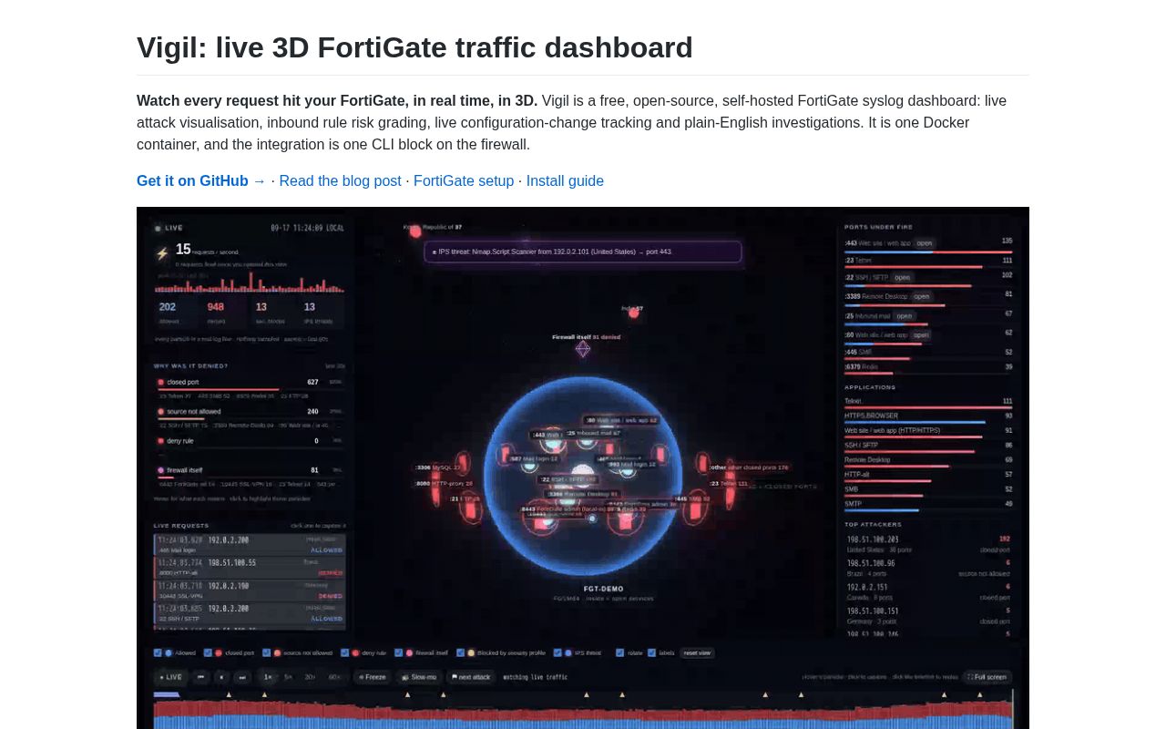Click the :8080 HTTP-proxy port node

click(444, 484)
